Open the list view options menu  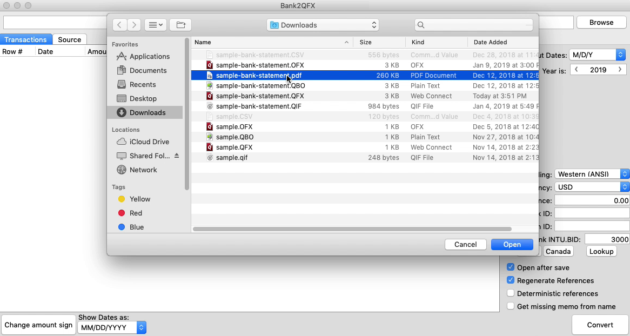[x=156, y=25]
